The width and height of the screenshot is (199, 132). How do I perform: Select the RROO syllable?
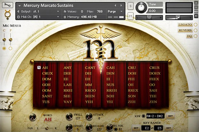click(x=91, y=90)
